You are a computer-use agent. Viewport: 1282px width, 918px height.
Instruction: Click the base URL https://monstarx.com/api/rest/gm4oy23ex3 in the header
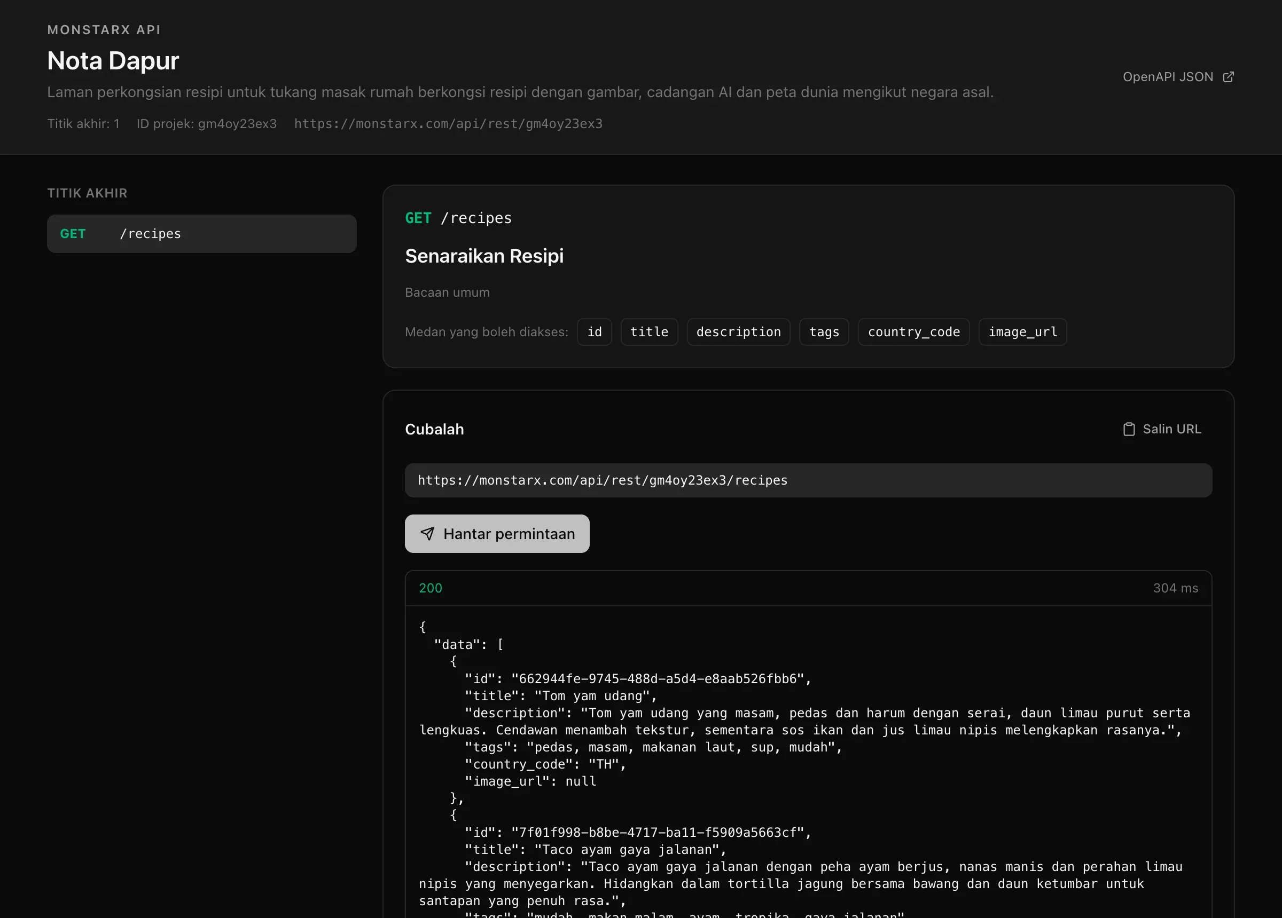point(448,124)
